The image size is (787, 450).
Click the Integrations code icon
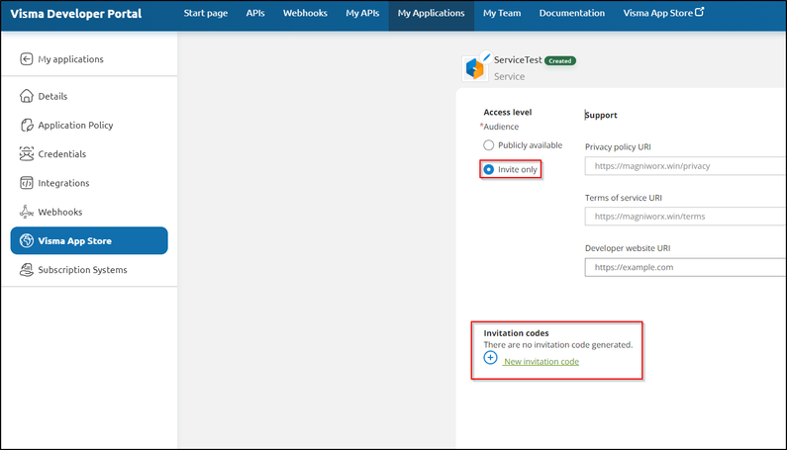tap(26, 183)
